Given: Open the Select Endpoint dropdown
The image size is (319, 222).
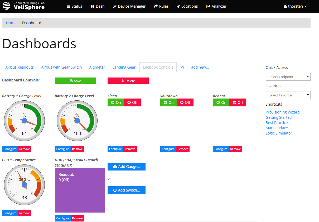Looking at the screenshot, I should 288,76.
